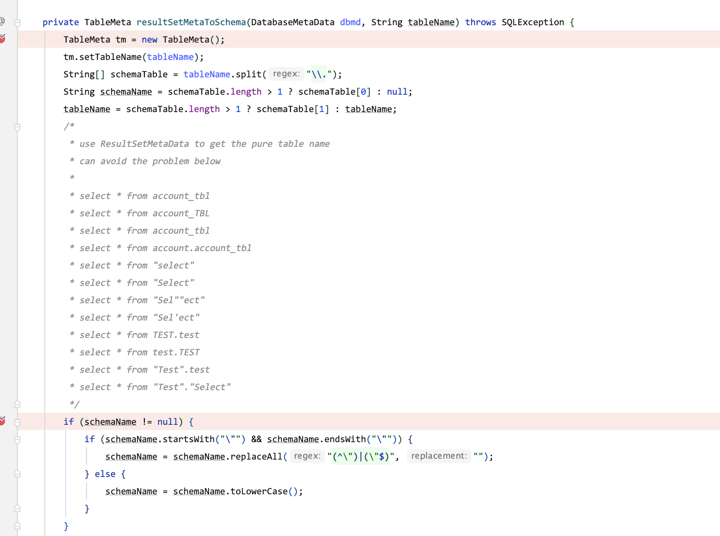Click the comment 'select * from "Sel""ect"'
Screen dimensions: 720x536
click(142, 300)
